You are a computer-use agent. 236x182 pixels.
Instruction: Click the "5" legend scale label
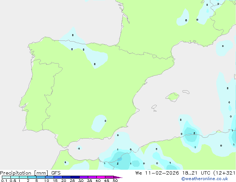coord(36,181)
